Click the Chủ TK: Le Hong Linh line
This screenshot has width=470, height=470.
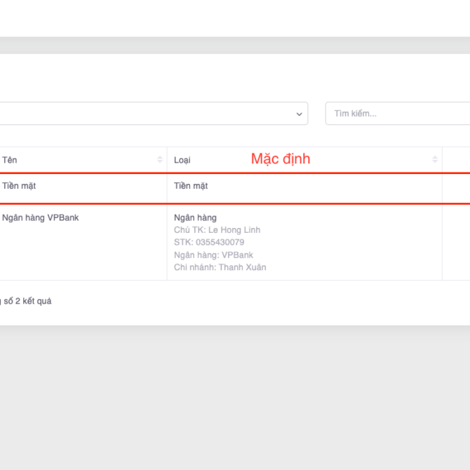pyautogui.click(x=217, y=230)
